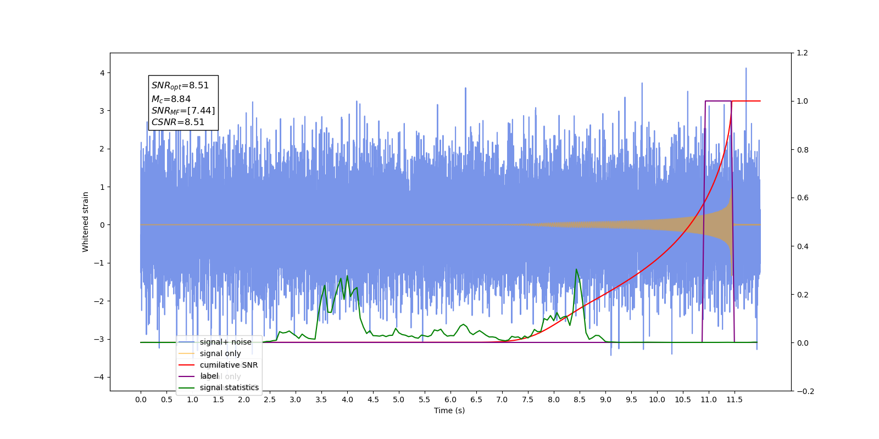
Task: Click the 'Time (s)' x-axis label
Action: (x=449, y=410)
